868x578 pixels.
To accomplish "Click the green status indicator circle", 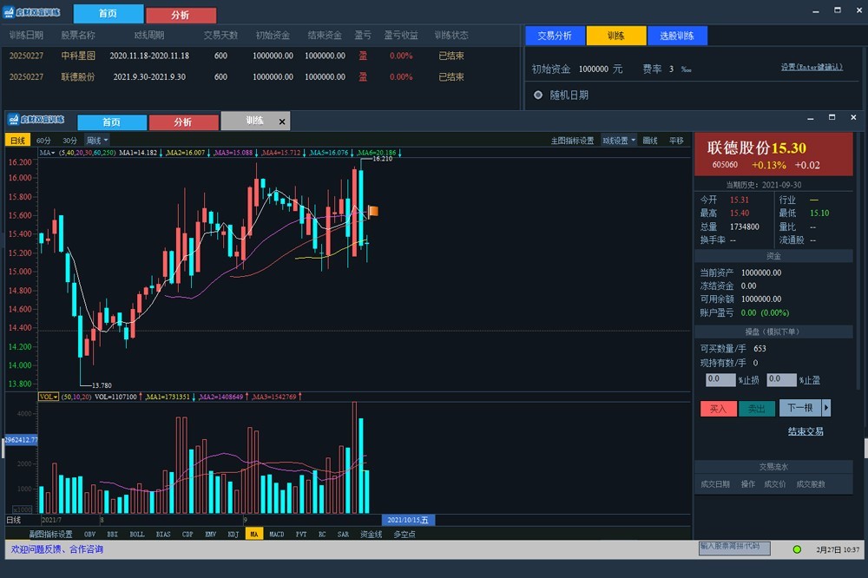I will [x=797, y=549].
